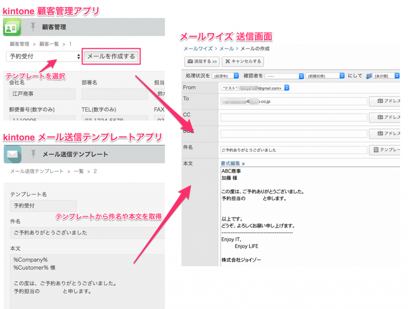Open メール送信テンプレート in the template breadcrumb
Screen dimensions: 408x309
click(37, 171)
